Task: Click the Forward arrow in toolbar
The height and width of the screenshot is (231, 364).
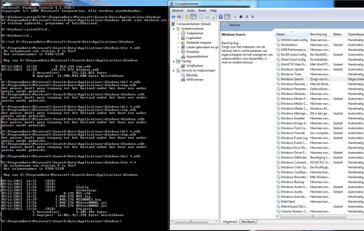Action: 179,17
